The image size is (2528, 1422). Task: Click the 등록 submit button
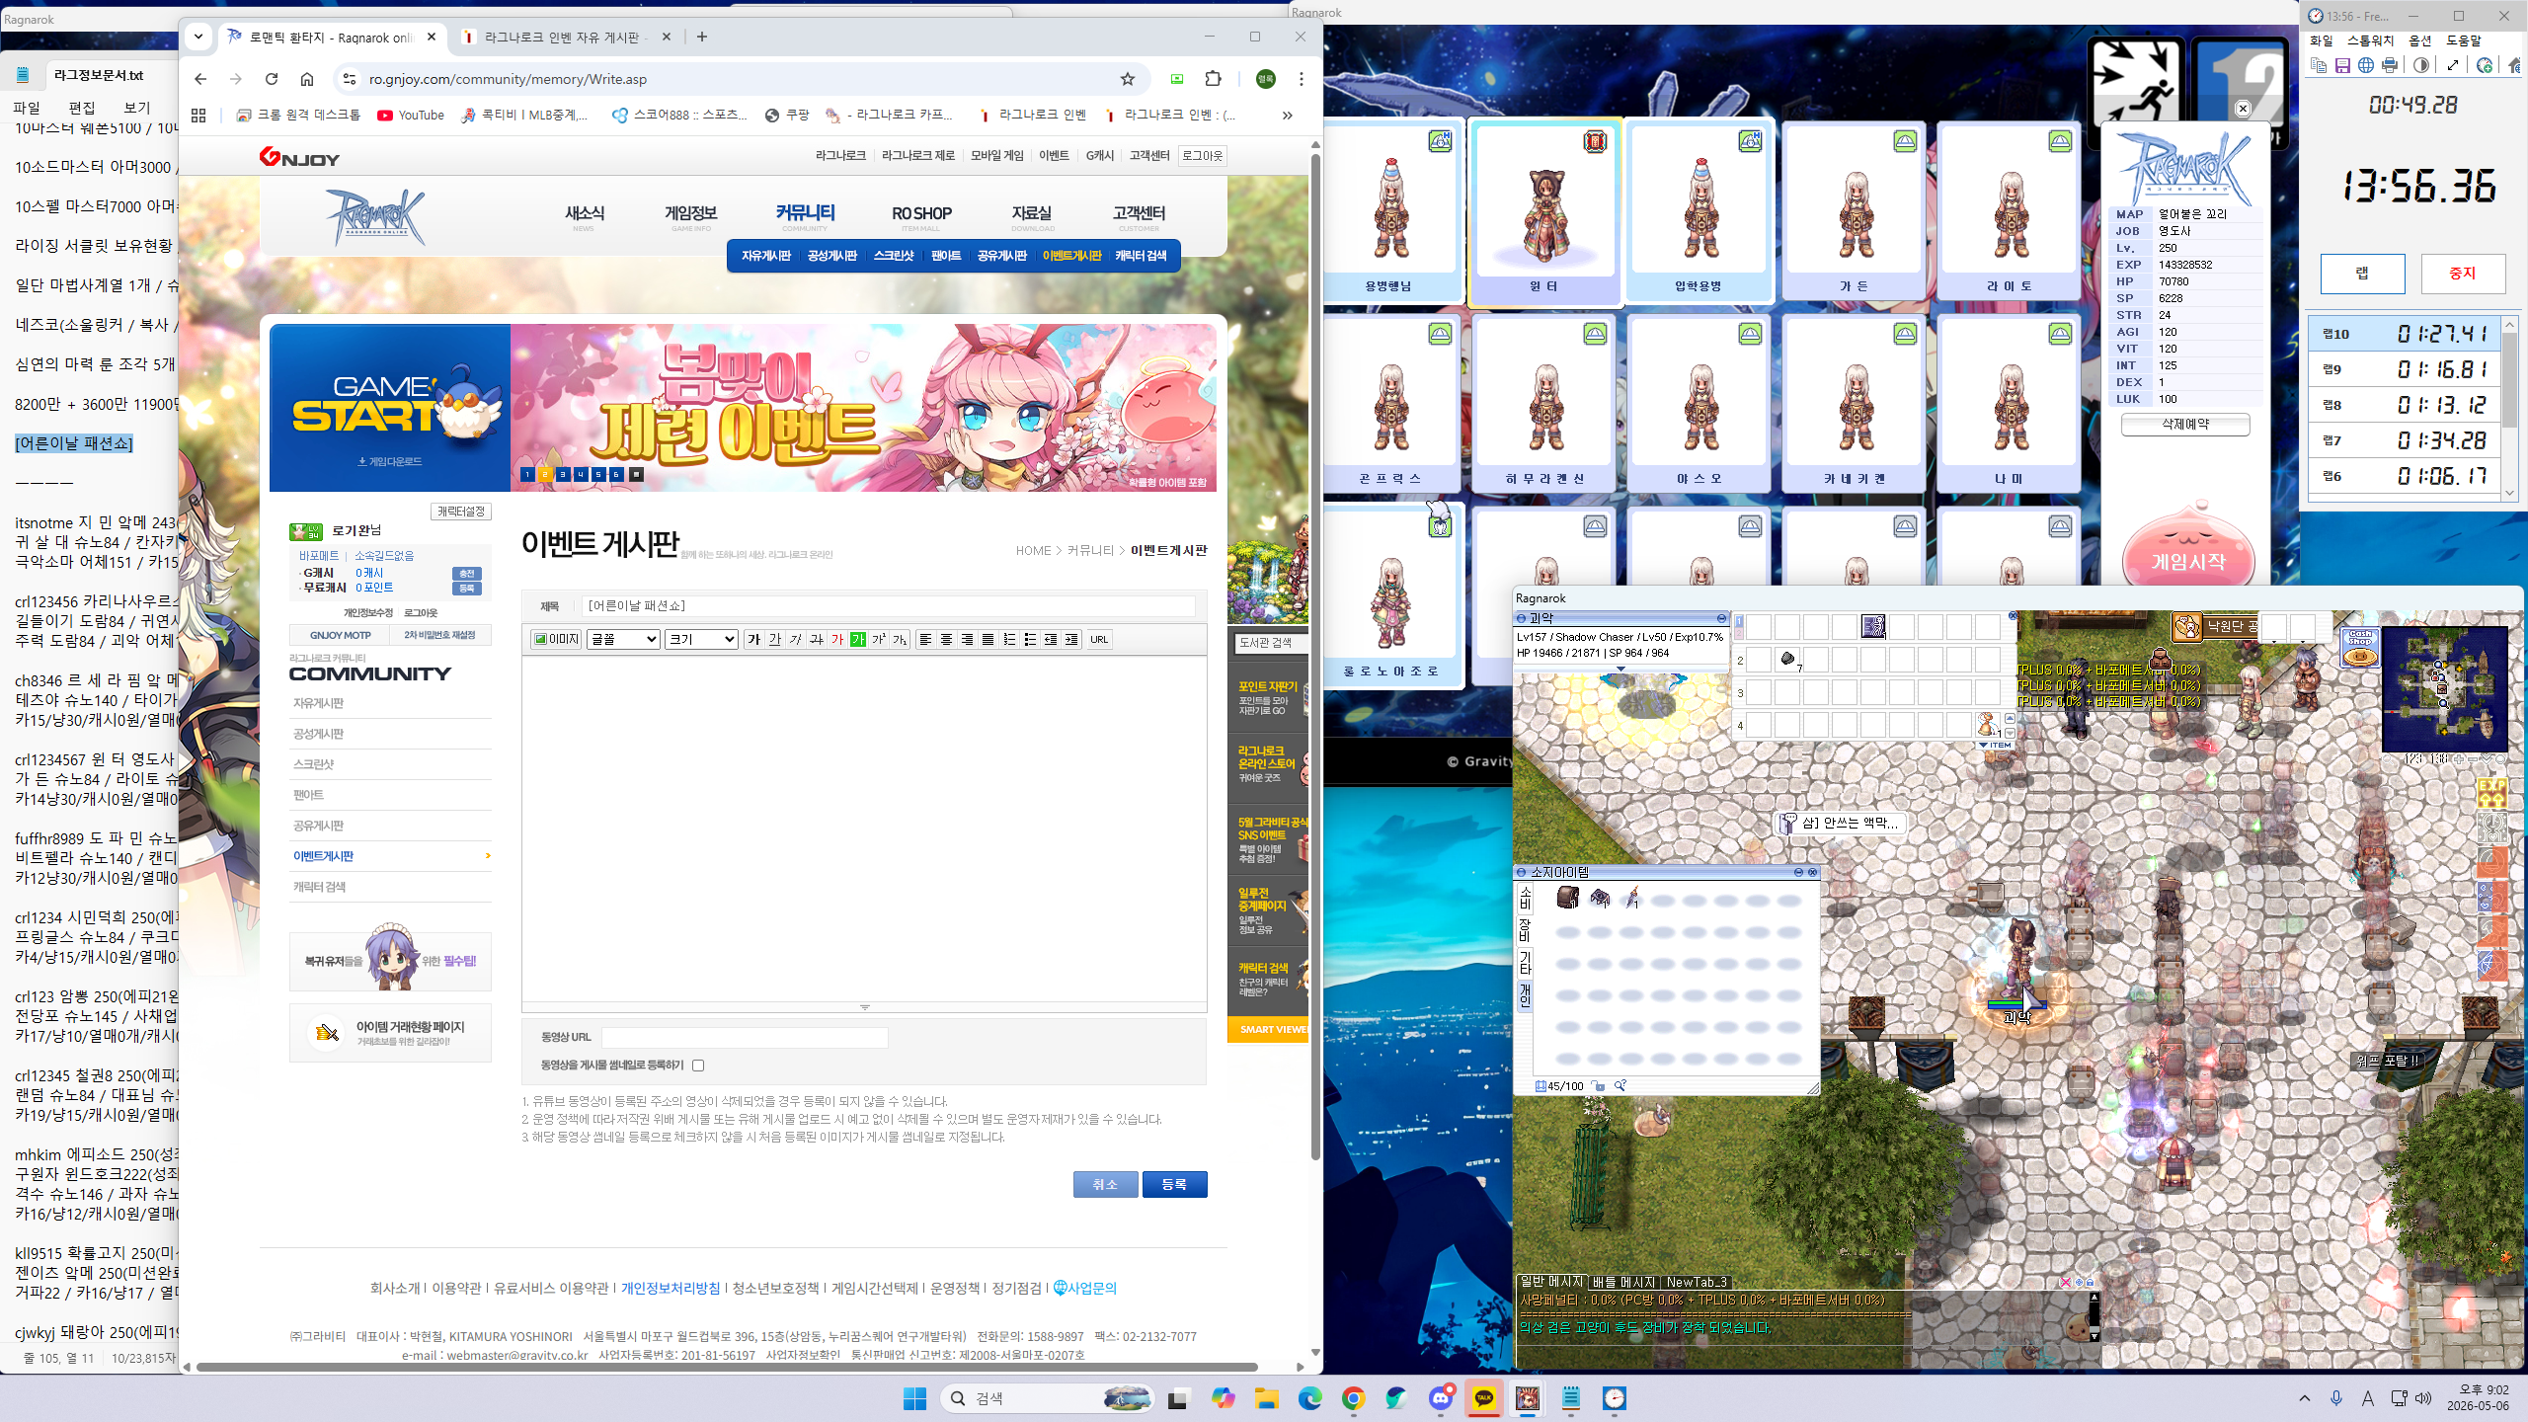(x=1174, y=1184)
